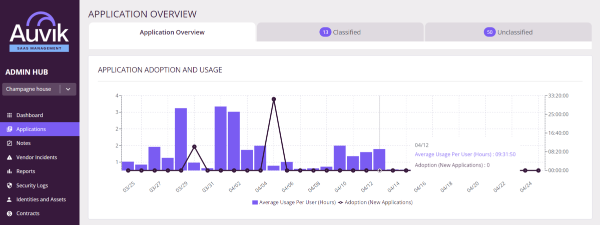Click the Applications icon in sidebar
The image size is (600, 225).
click(10, 129)
